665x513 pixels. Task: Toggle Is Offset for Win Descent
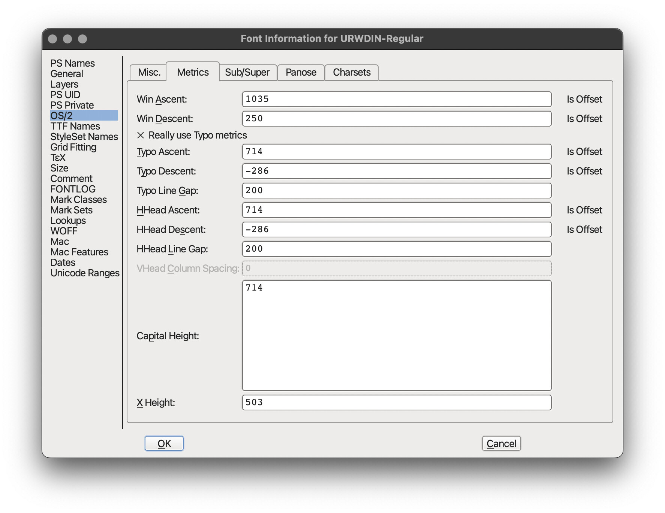(x=584, y=119)
